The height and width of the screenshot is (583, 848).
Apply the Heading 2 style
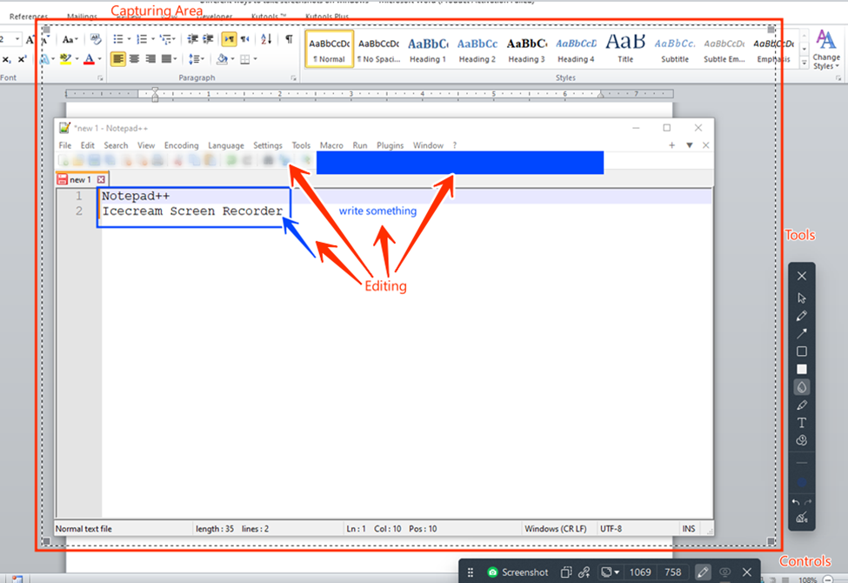[477, 50]
